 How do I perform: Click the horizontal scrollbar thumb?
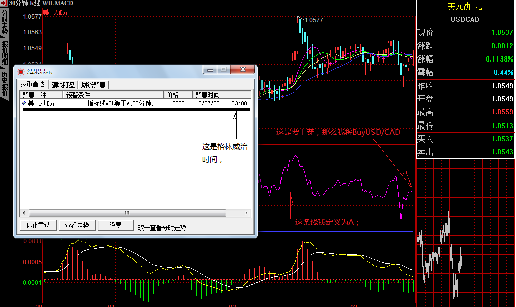(127, 213)
